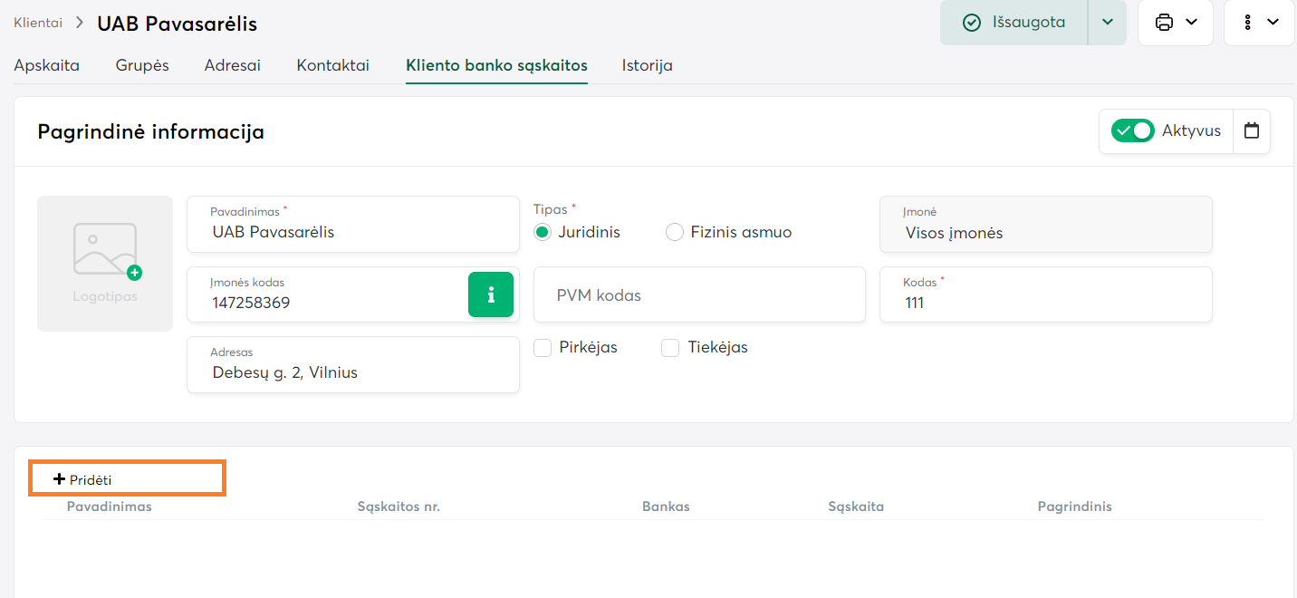This screenshot has width=1297, height=598.
Task: Select the Fizinis asmuo radio button
Action: 675,233
